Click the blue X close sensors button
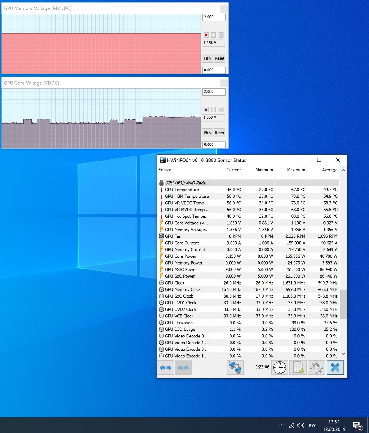Image resolution: width=369 pixels, height=433 pixels. pyautogui.click(x=335, y=368)
